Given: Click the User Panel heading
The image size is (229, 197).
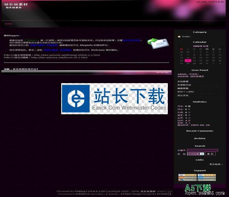Looking at the screenshot, I should click(x=200, y=70).
